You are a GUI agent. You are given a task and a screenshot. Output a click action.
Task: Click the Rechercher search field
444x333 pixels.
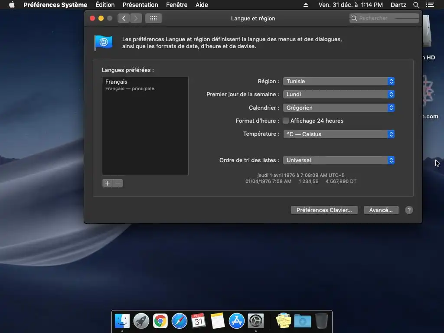384,18
